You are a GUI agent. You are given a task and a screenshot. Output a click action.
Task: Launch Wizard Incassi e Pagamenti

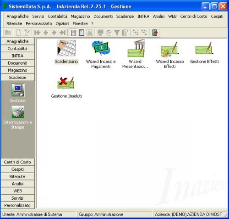coord(101,48)
